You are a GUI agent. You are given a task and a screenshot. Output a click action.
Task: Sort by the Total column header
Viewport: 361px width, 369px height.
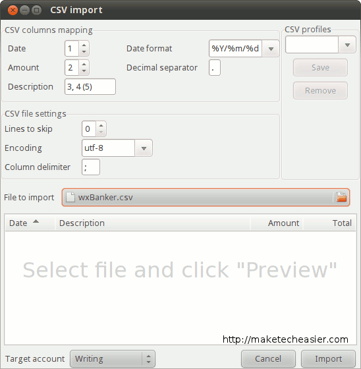tap(329, 223)
